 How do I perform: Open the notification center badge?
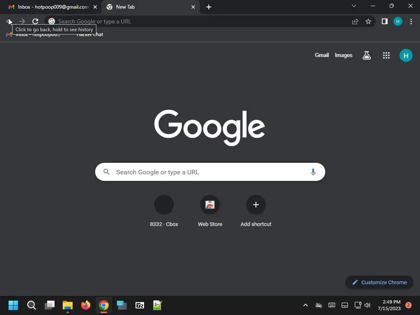tap(409, 305)
